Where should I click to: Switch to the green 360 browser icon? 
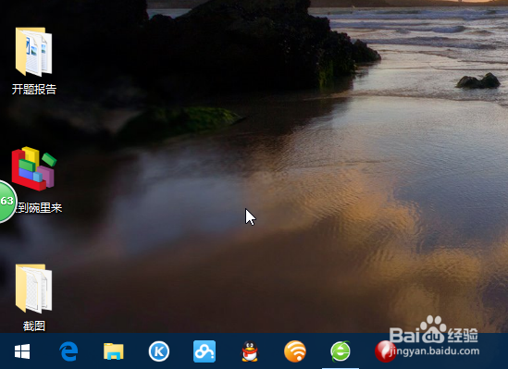[x=341, y=351]
